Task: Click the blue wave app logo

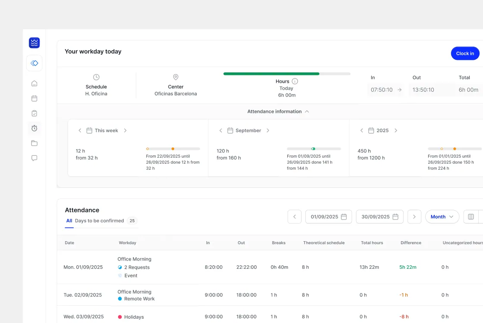Action: (x=34, y=43)
